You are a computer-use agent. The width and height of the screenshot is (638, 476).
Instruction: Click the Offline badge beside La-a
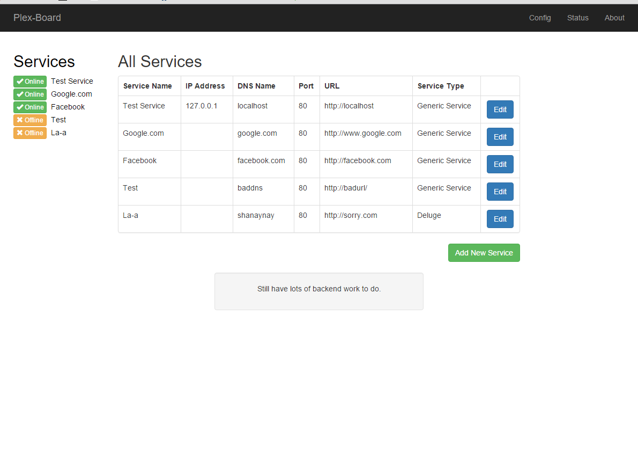click(30, 133)
